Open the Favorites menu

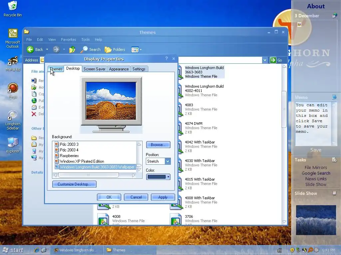(x=68, y=40)
